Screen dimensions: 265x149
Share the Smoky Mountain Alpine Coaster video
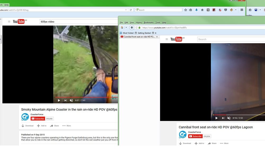55,126
